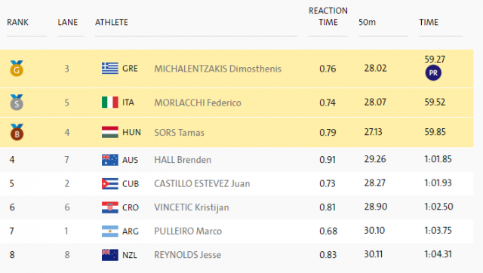Open athlete HALL Brenden profile
This screenshot has width=483, height=273.
point(183,160)
